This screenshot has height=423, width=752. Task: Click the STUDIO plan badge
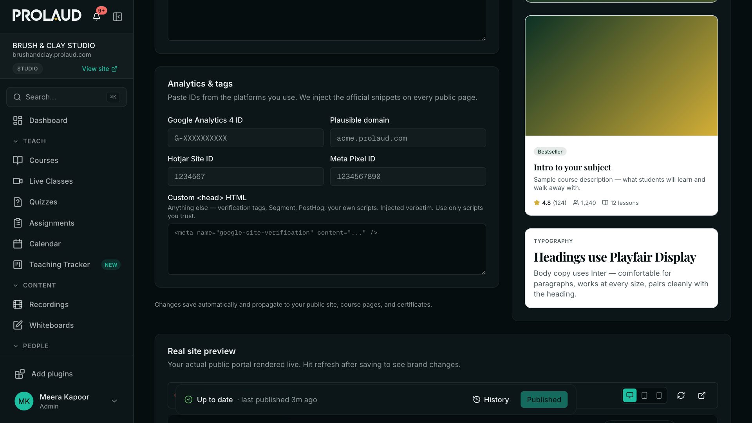click(27, 69)
